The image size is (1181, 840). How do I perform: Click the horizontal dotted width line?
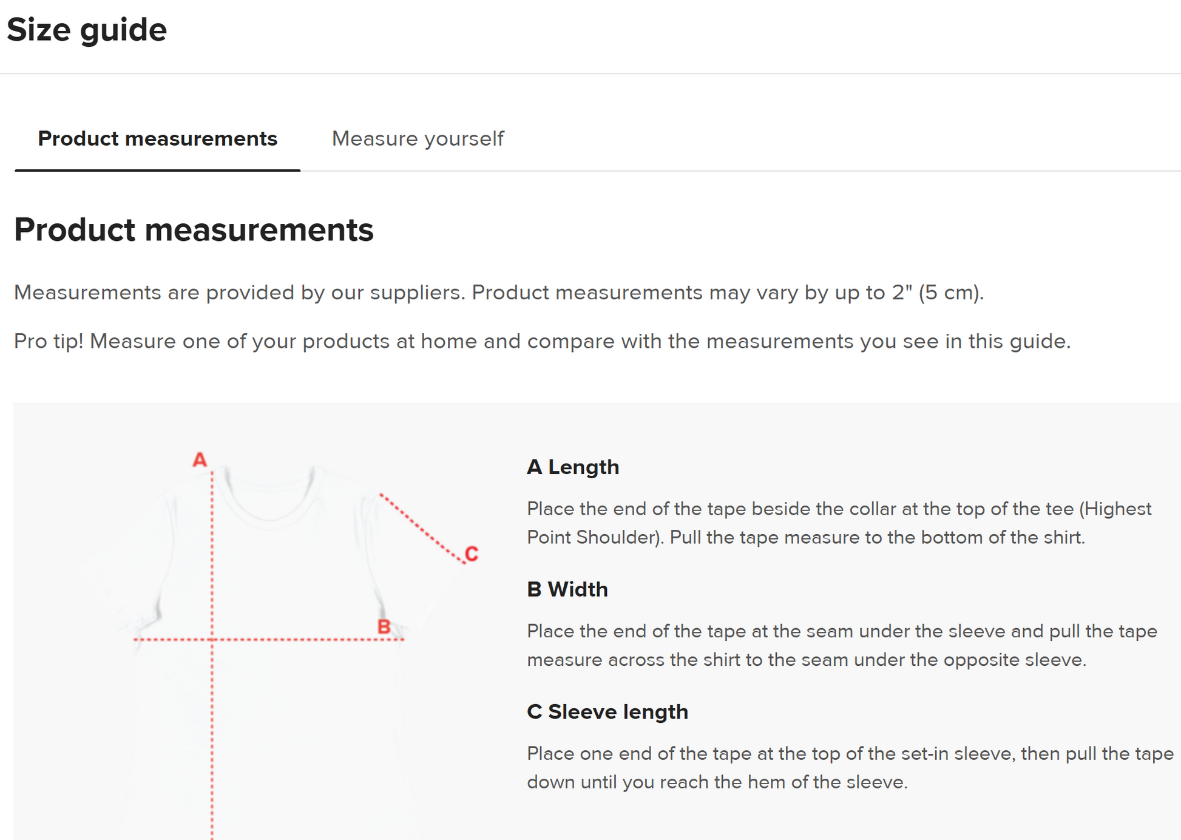tap(291, 639)
